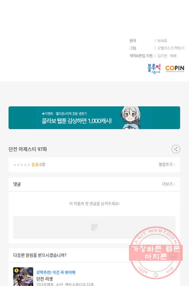Open the collaboration webtoon event banner

click(x=94, y=118)
